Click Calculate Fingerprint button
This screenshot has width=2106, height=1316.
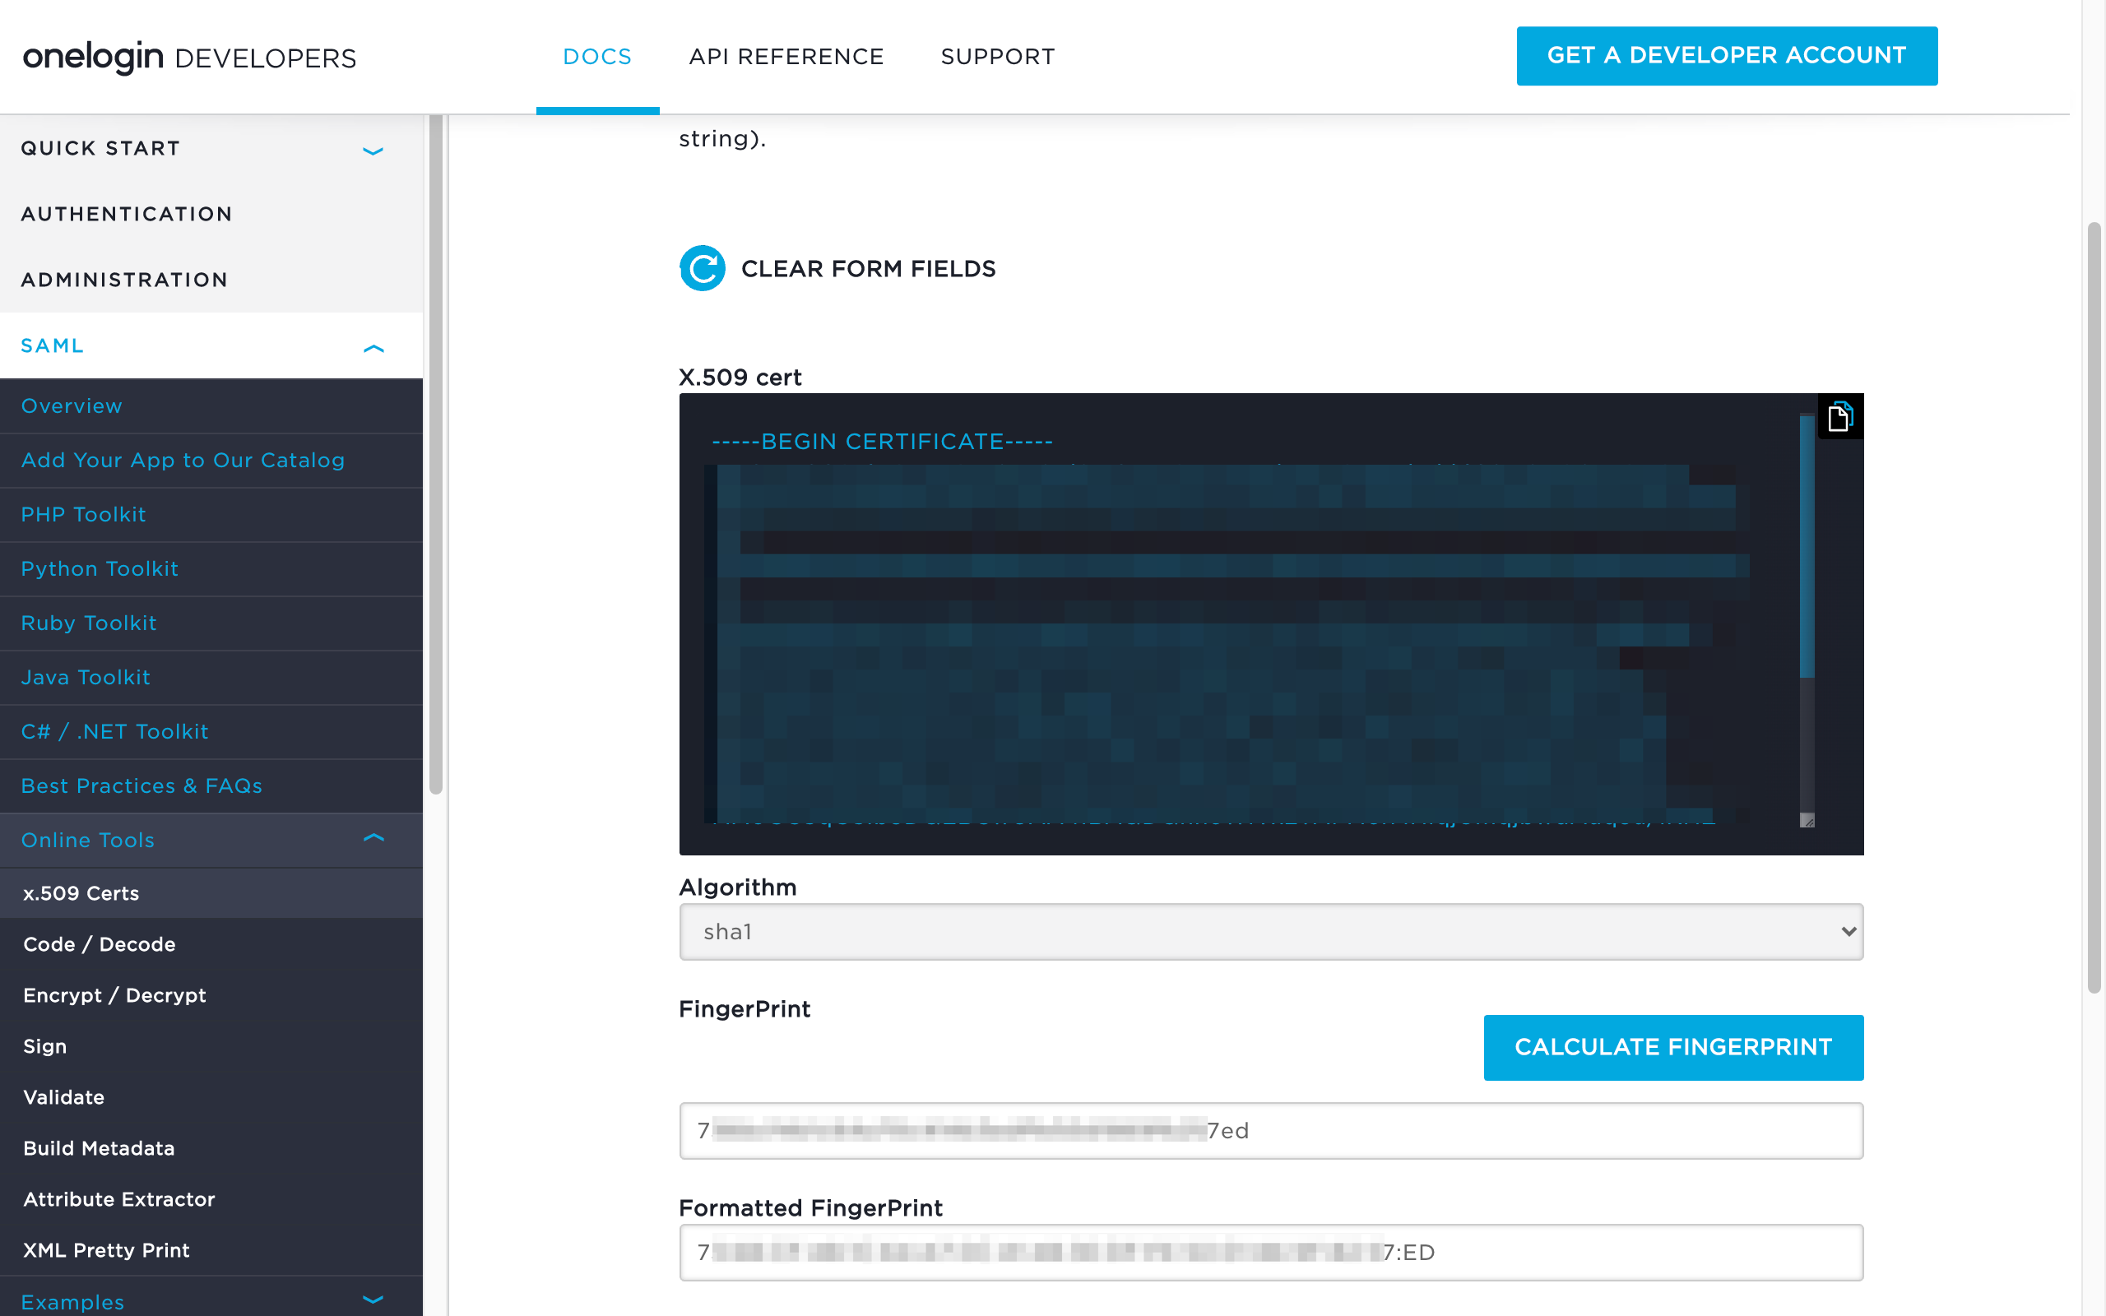pos(1672,1047)
